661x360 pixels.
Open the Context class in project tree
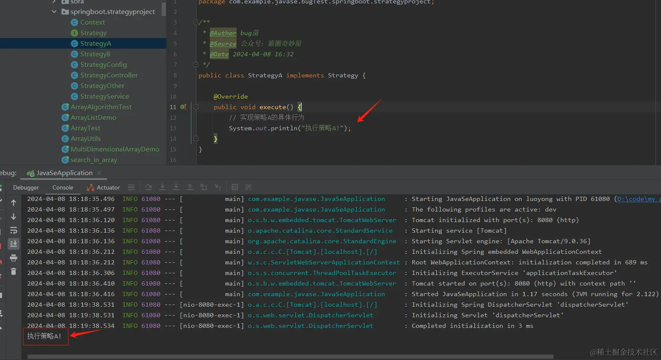pyautogui.click(x=92, y=22)
